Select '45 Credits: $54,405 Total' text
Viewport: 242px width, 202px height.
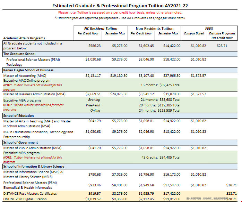click(x=161, y=157)
